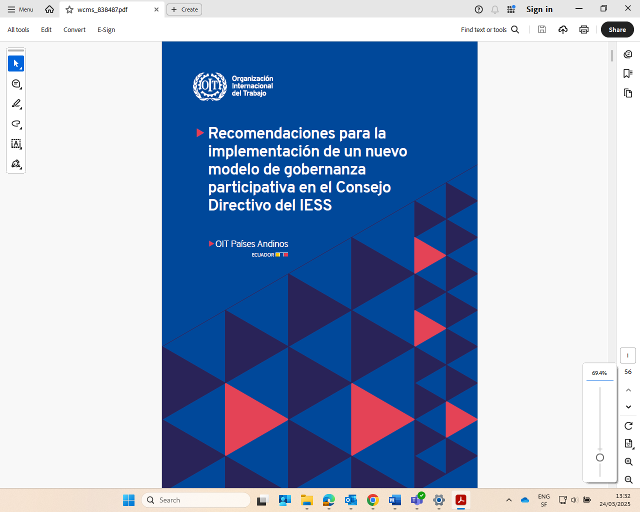Click the vertical document scrollbar
The width and height of the screenshot is (640, 512).
pos(612,55)
